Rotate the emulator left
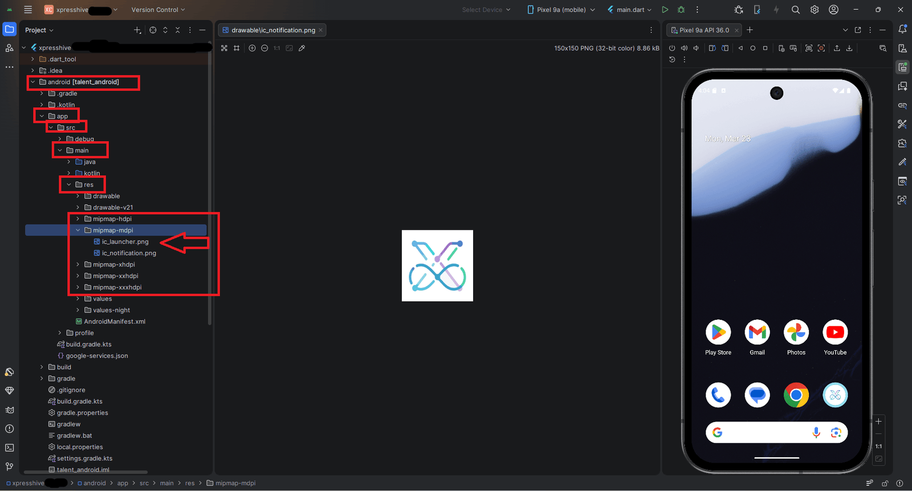 pyautogui.click(x=712, y=48)
